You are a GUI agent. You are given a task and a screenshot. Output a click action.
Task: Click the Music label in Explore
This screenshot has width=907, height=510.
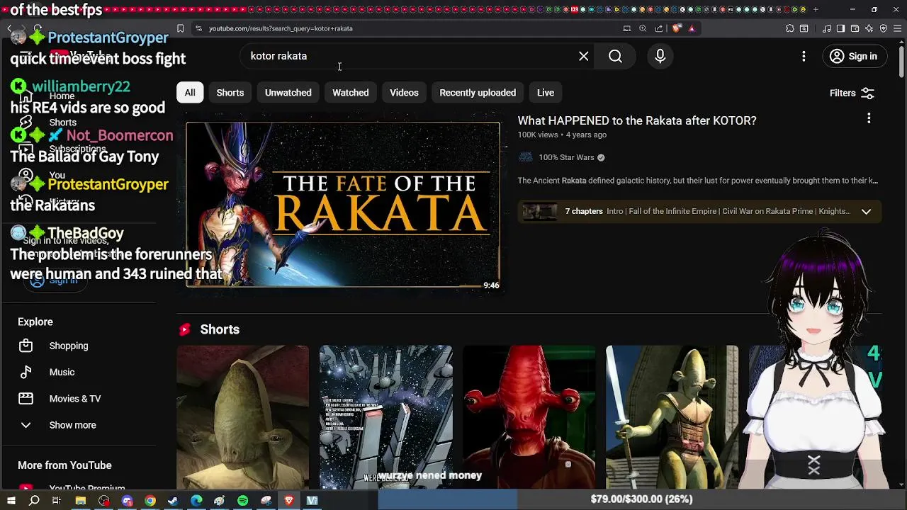[x=62, y=372]
